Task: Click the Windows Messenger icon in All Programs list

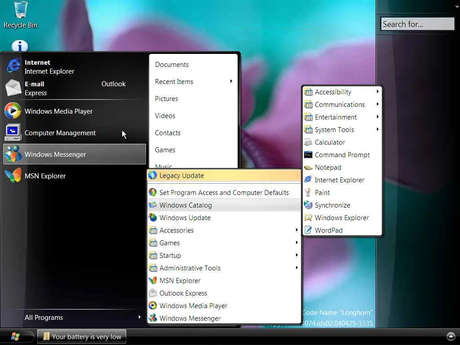Action: click(153, 318)
